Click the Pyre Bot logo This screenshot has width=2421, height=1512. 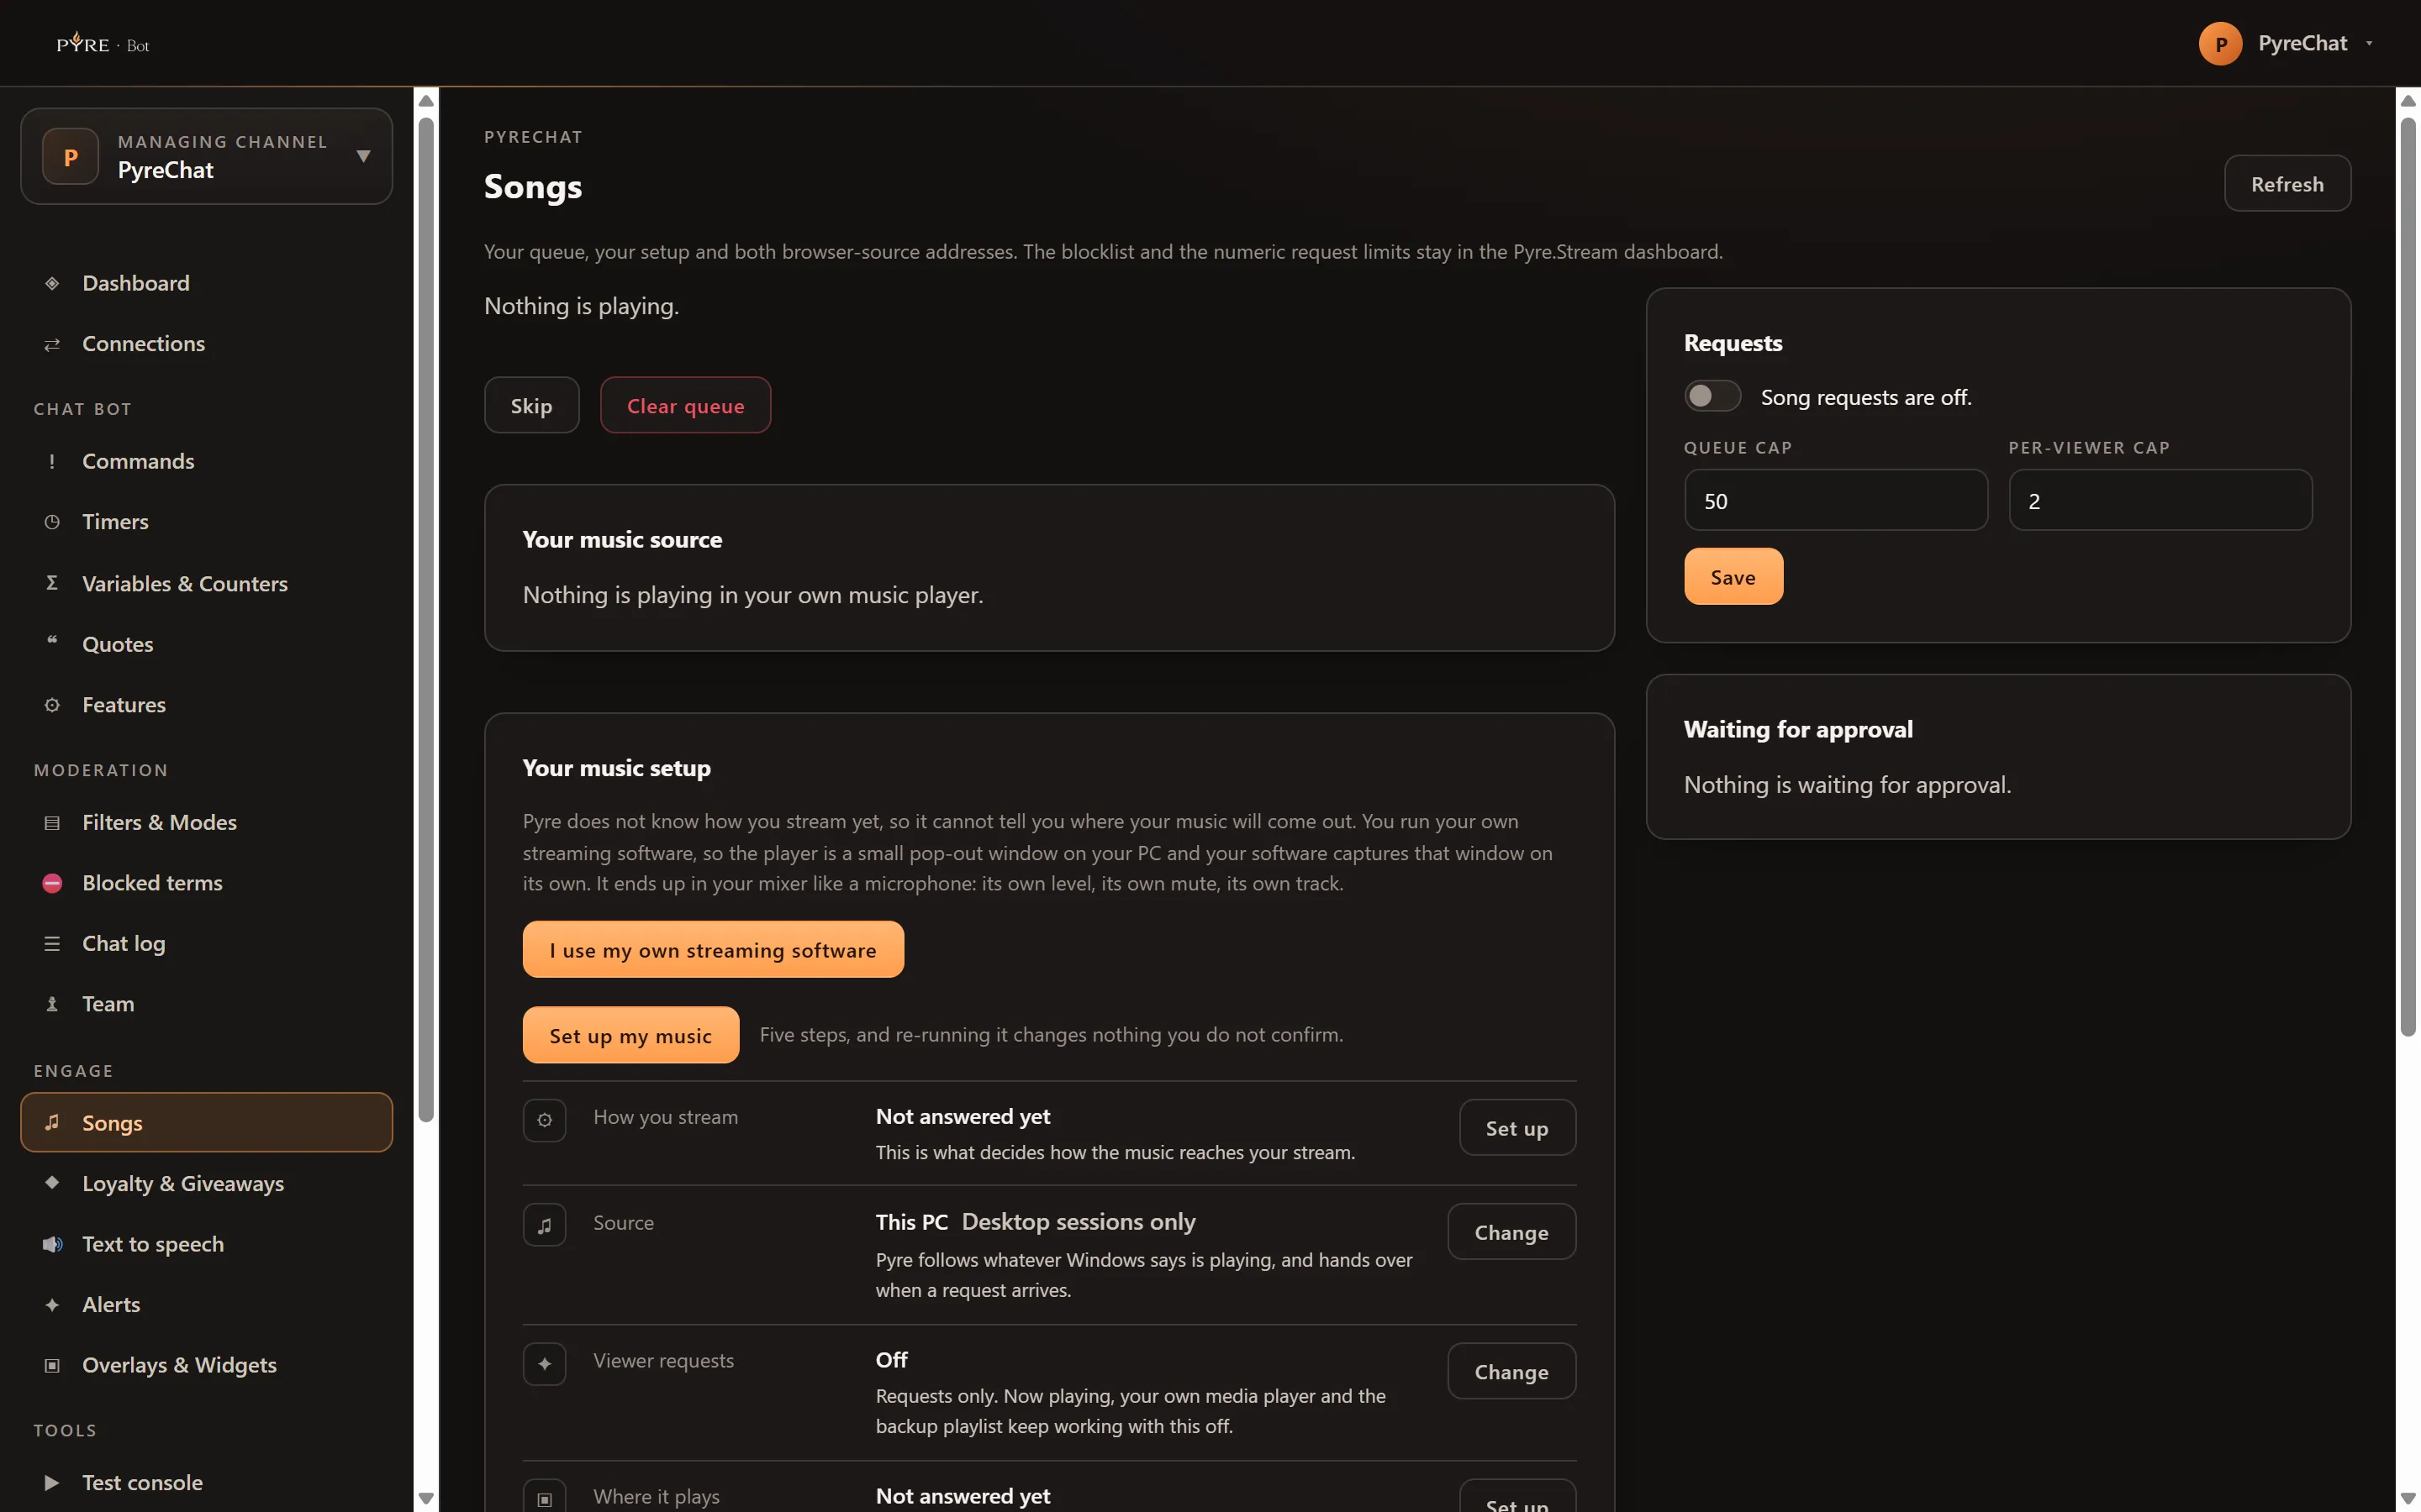click(x=103, y=43)
